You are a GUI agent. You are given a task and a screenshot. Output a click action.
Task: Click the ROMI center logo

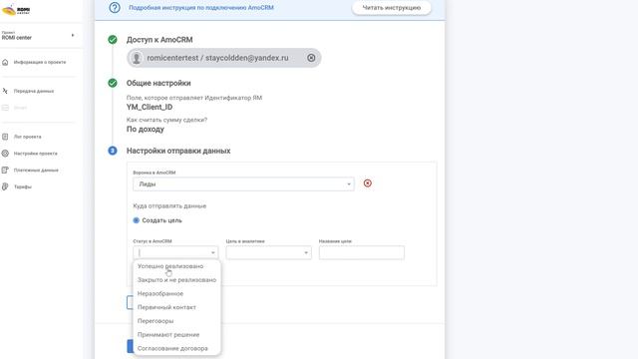[16, 10]
